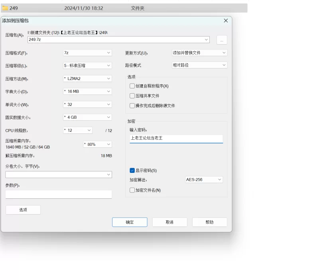
Task: Expand 压缩等级 dropdown with 5 - 标准压缩
Action: (x=87, y=65)
